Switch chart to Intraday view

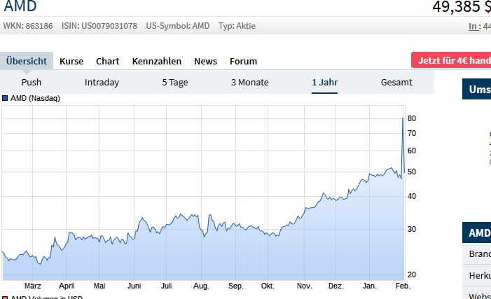(102, 82)
